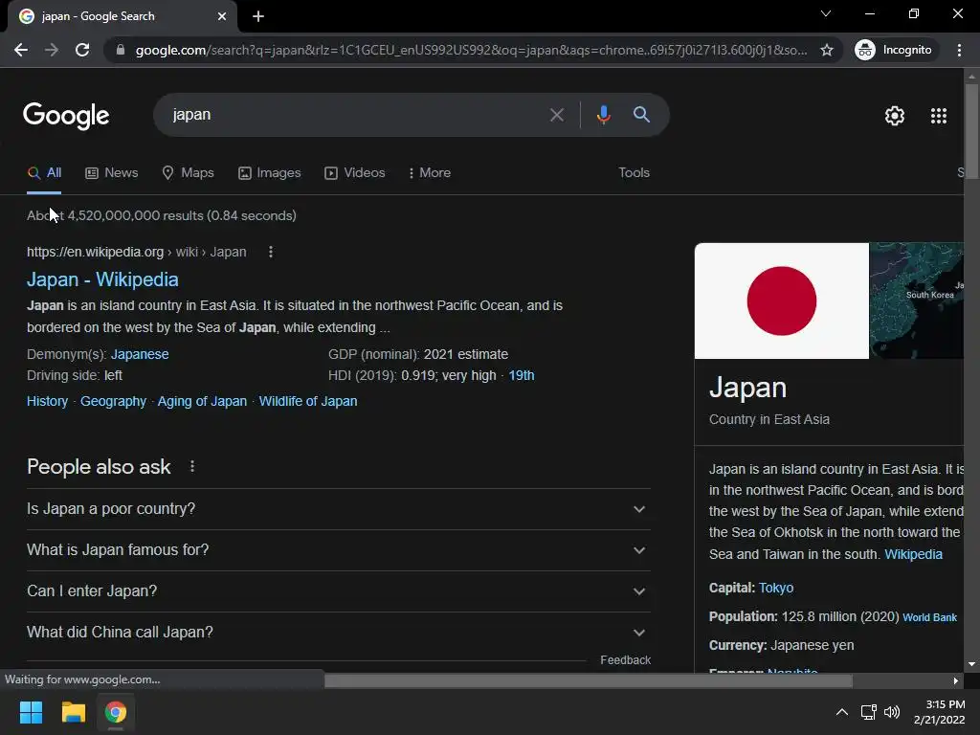Click the padlock site info icon
This screenshot has width=980, height=735.
pos(121,50)
